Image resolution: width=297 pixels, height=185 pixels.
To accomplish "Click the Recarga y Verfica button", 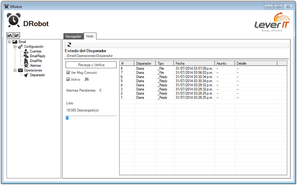I will [91, 65].
